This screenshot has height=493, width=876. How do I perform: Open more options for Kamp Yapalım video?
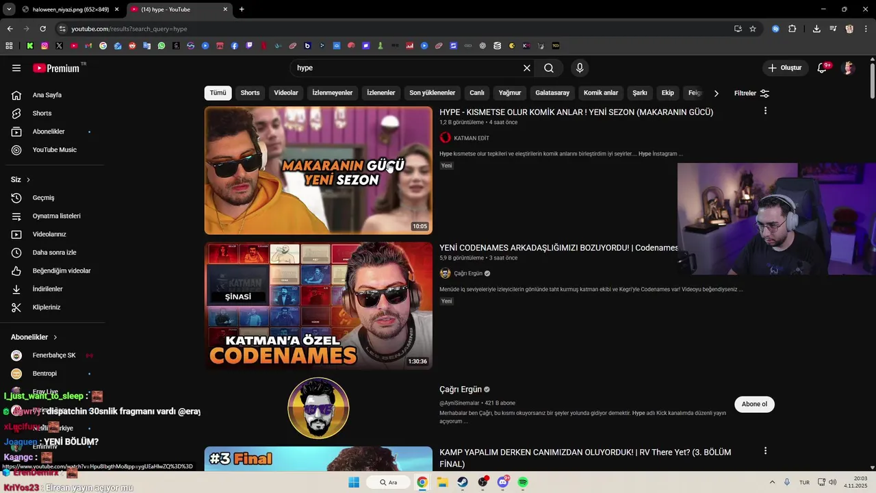tap(765, 451)
